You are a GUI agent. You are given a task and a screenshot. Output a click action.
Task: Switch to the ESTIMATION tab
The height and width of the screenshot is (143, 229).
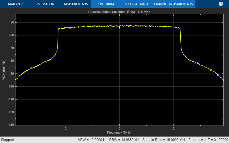[46, 4]
